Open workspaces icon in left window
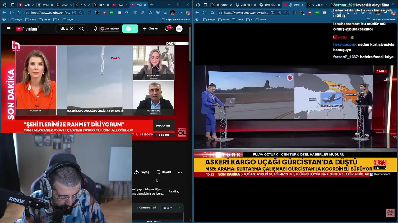 [5, 5]
